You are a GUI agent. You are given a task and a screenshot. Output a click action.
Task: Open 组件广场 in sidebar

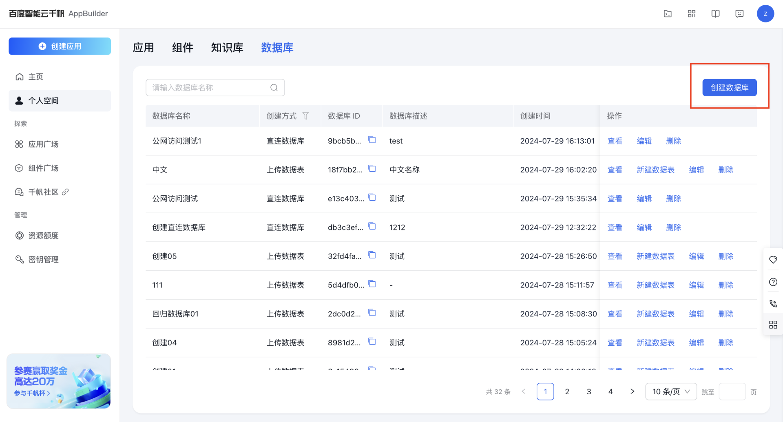pos(60,168)
